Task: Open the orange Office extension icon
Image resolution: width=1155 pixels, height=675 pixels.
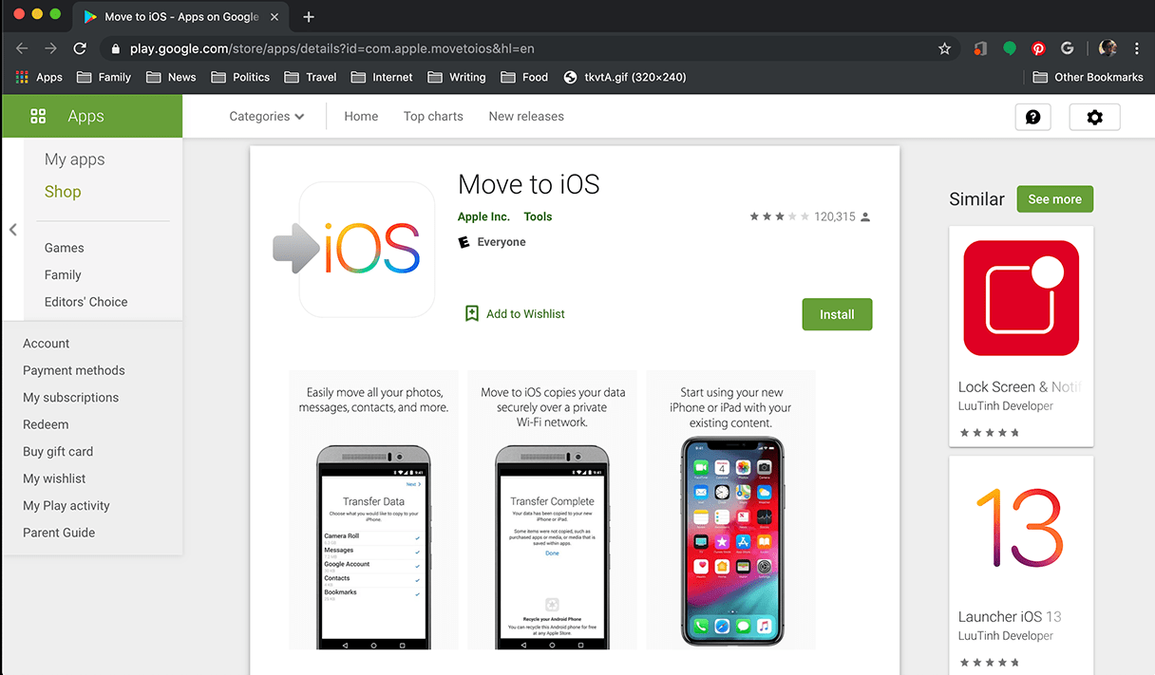Action: tap(981, 48)
